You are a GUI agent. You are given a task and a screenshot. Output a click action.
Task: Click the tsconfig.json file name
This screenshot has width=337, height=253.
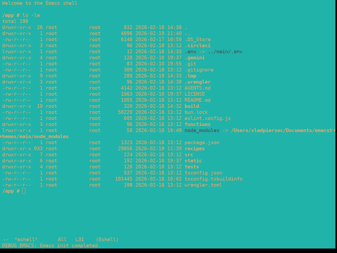tap(203, 173)
